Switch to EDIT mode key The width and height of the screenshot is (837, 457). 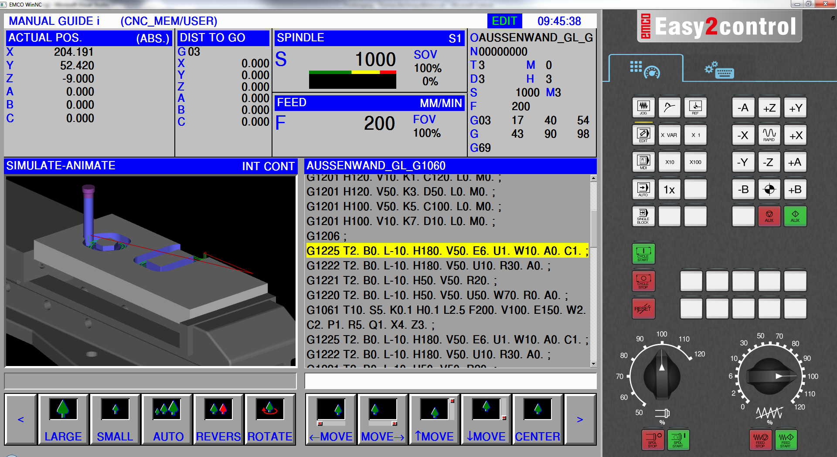643,135
